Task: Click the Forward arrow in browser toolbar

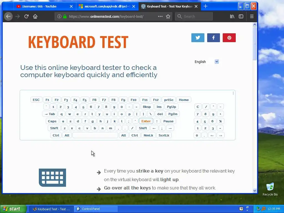Action: click(17, 16)
